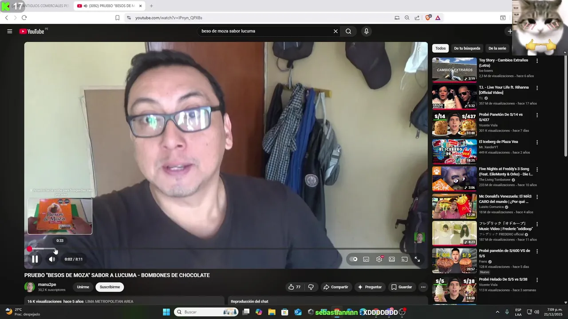The image size is (568, 319).
Task: Open weather widget showing 21°C
Action: [22, 312]
